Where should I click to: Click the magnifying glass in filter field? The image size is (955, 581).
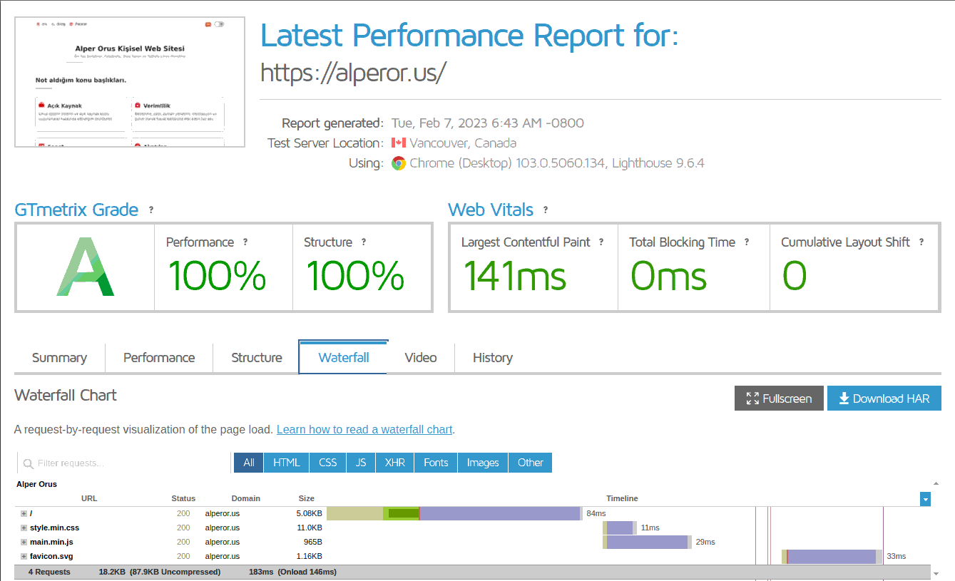29,463
